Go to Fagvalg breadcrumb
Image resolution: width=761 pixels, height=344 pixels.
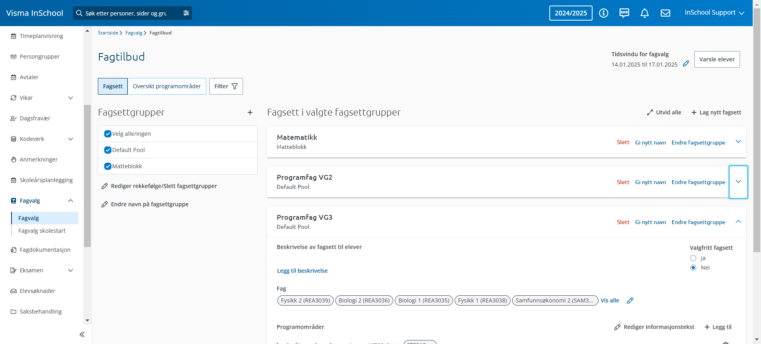pos(134,33)
